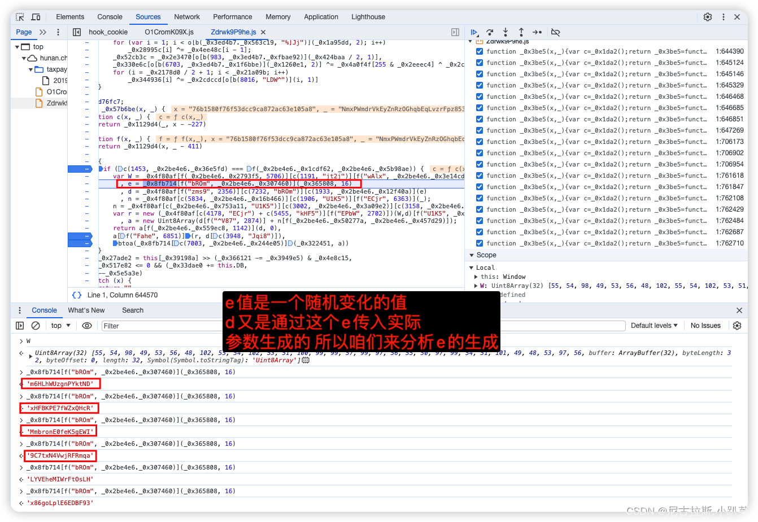Viewport: 758px width, 522px height.
Task: Resume script execution in the debugger
Action: point(474,32)
